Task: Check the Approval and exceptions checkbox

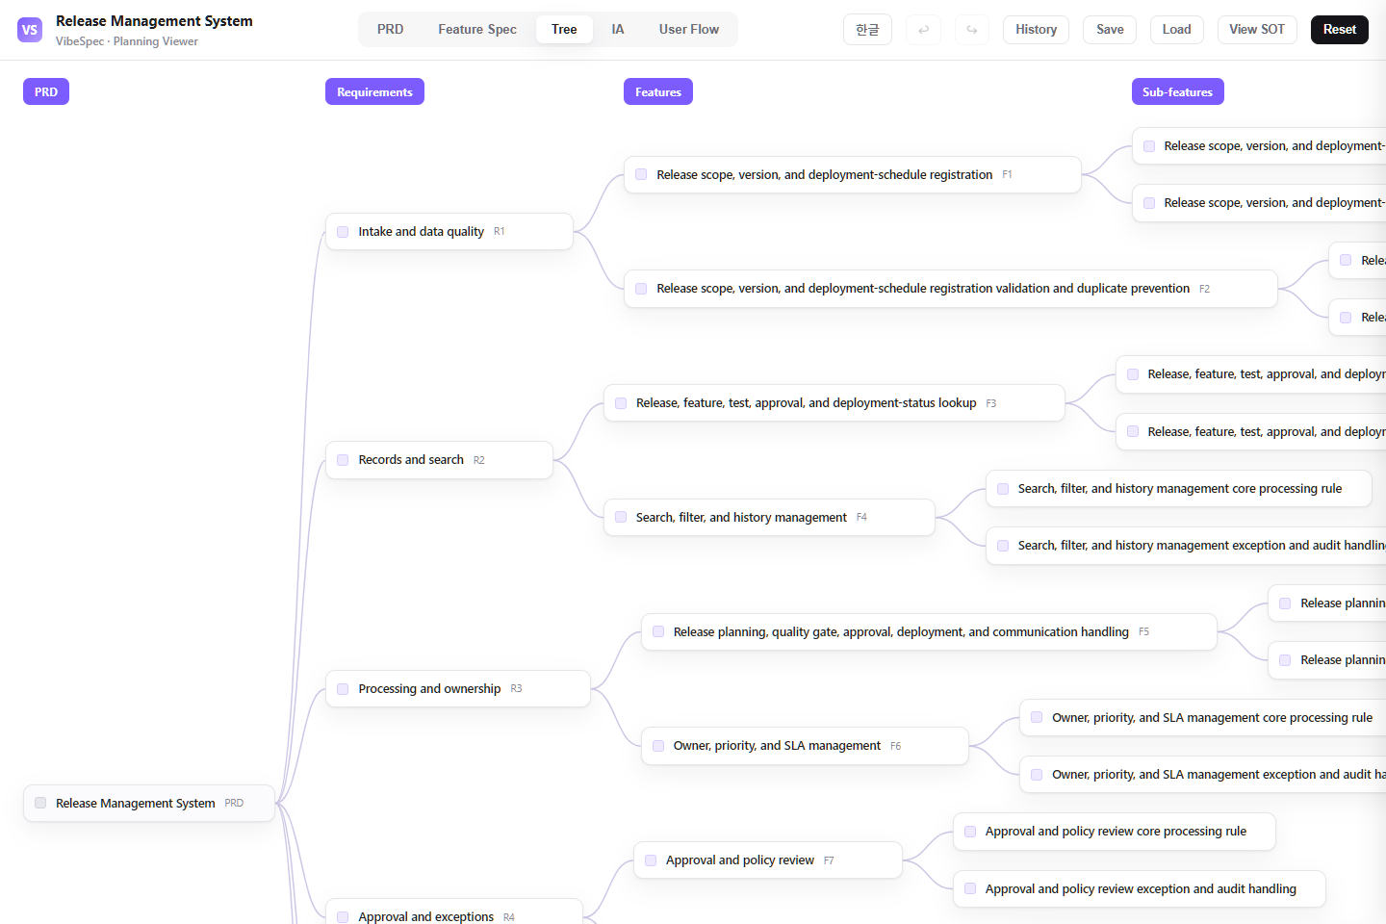Action: (x=343, y=917)
